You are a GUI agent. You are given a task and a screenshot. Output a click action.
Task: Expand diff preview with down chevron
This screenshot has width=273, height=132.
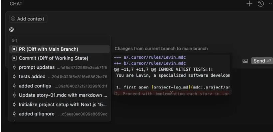[x=172, y=92]
